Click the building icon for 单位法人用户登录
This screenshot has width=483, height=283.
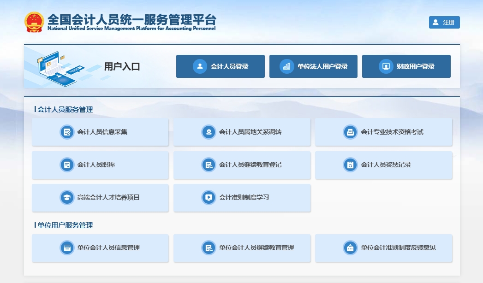tap(286, 66)
